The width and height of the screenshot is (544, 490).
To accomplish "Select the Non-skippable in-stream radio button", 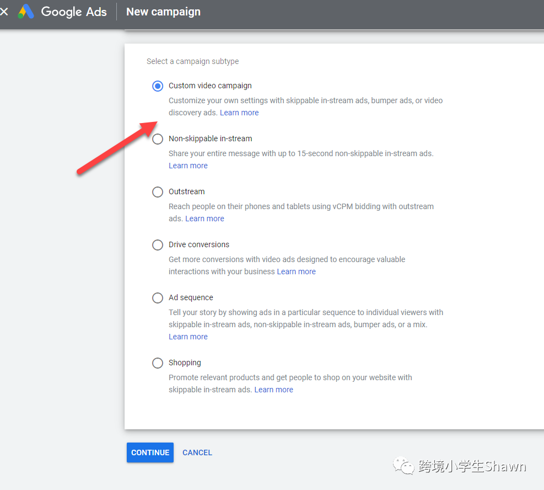I will tap(158, 139).
